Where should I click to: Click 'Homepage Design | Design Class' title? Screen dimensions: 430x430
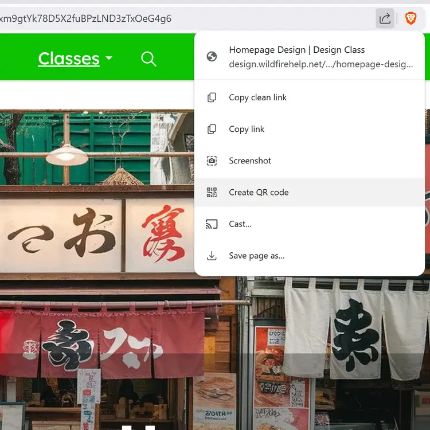pyautogui.click(x=297, y=50)
